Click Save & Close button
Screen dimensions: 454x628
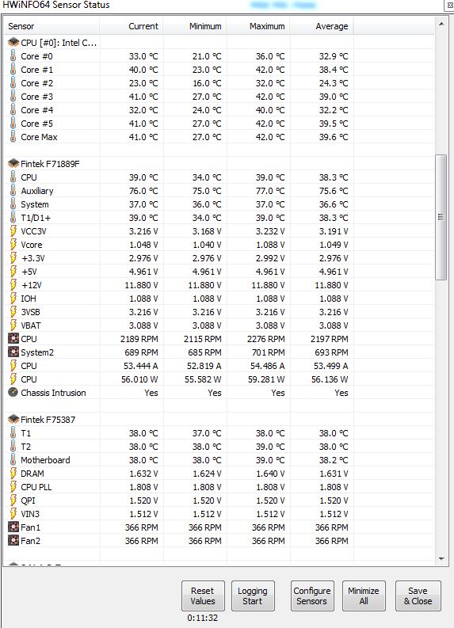[418, 596]
